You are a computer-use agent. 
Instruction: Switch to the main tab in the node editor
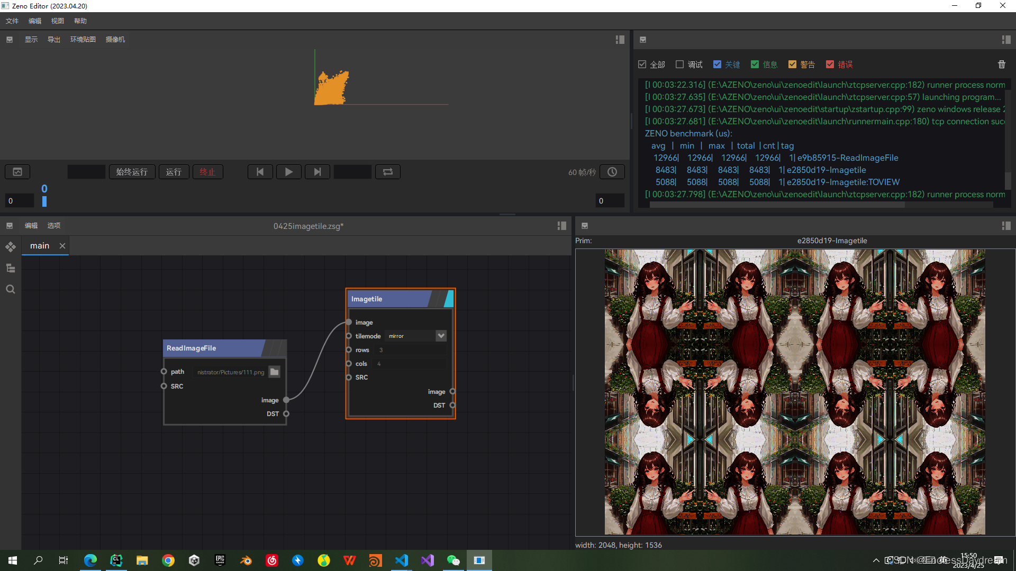[x=39, y=245]
